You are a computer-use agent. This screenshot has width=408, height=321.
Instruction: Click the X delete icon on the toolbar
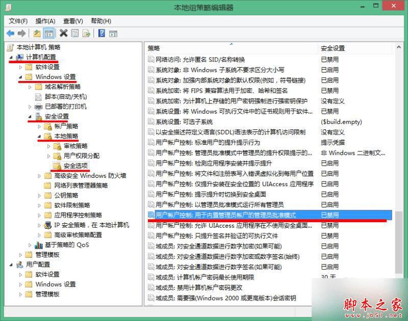pos(63,33)
